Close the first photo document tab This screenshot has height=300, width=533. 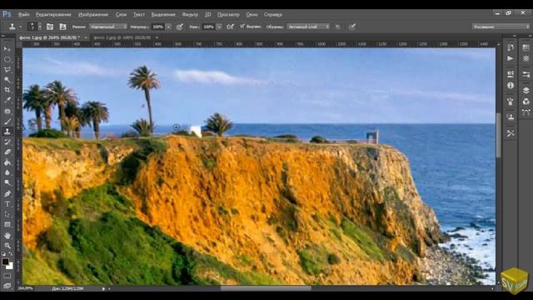[86, 37]
